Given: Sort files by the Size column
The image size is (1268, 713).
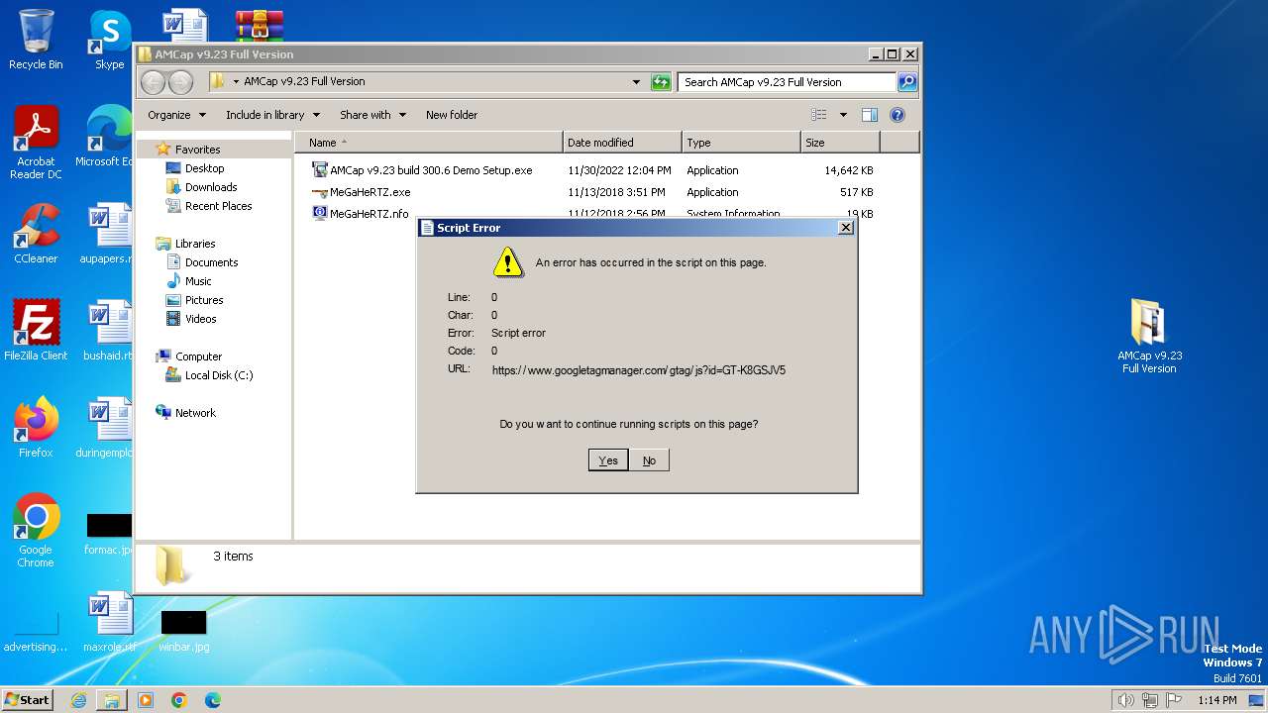Looking at the screenshot, I should point(840,143).
